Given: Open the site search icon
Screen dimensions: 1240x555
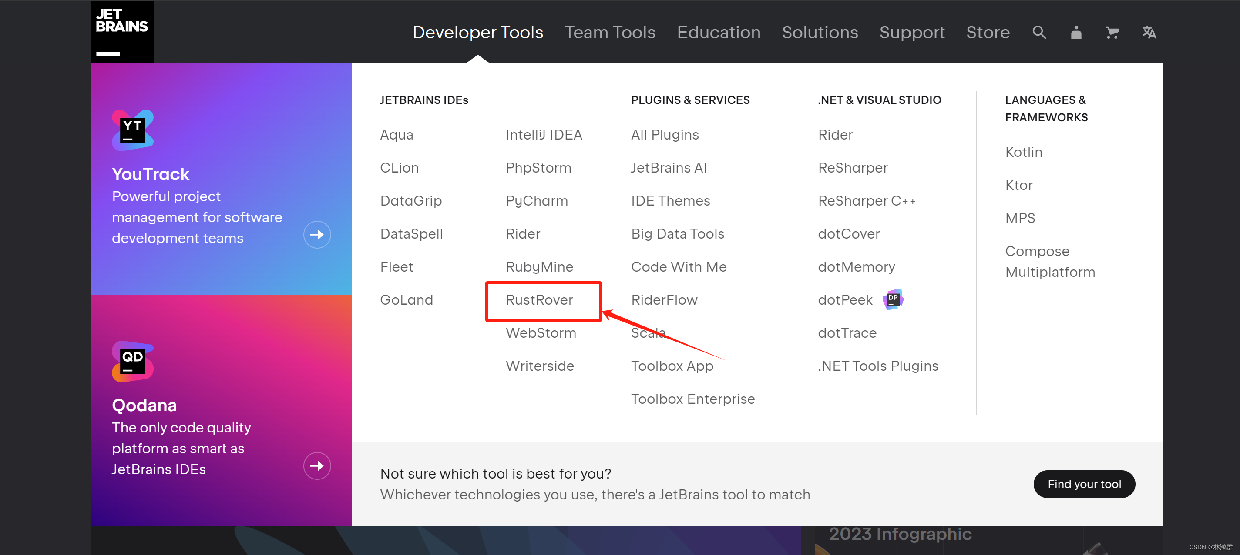Looking at the screenshot, I should (x=1039, y=33).
